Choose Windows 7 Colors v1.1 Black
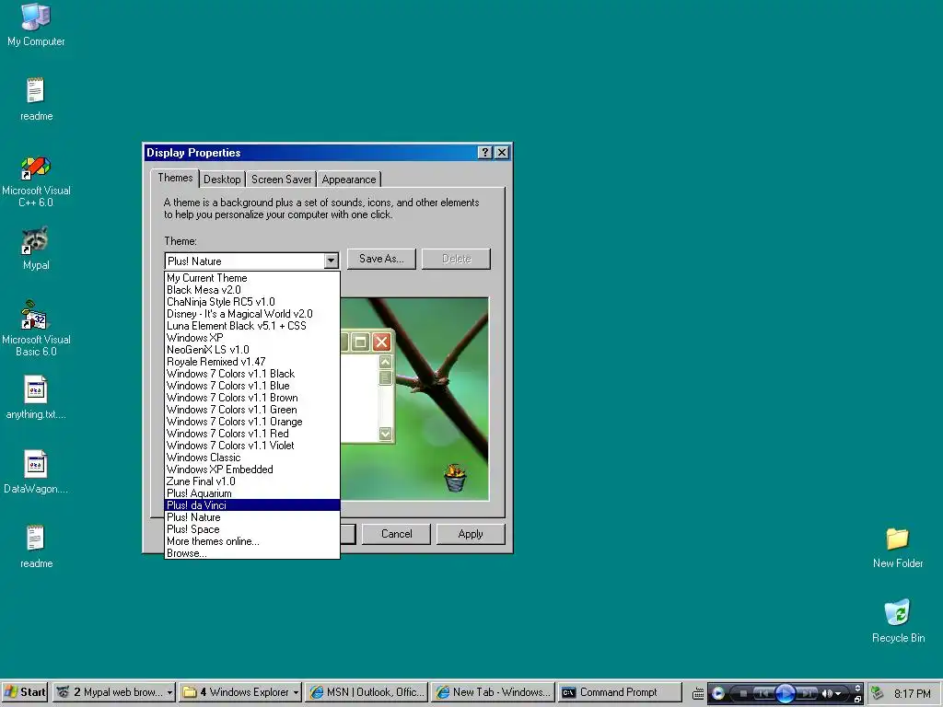 click(x=252, y=374)
